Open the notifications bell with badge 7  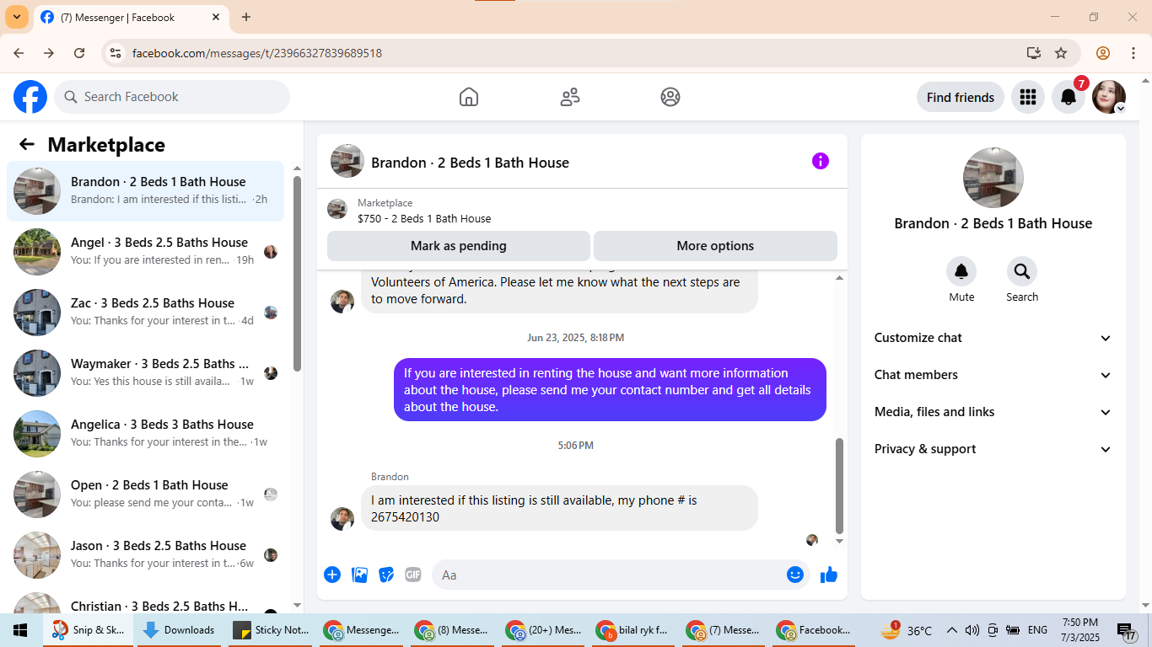click(x=1069, y=97)
